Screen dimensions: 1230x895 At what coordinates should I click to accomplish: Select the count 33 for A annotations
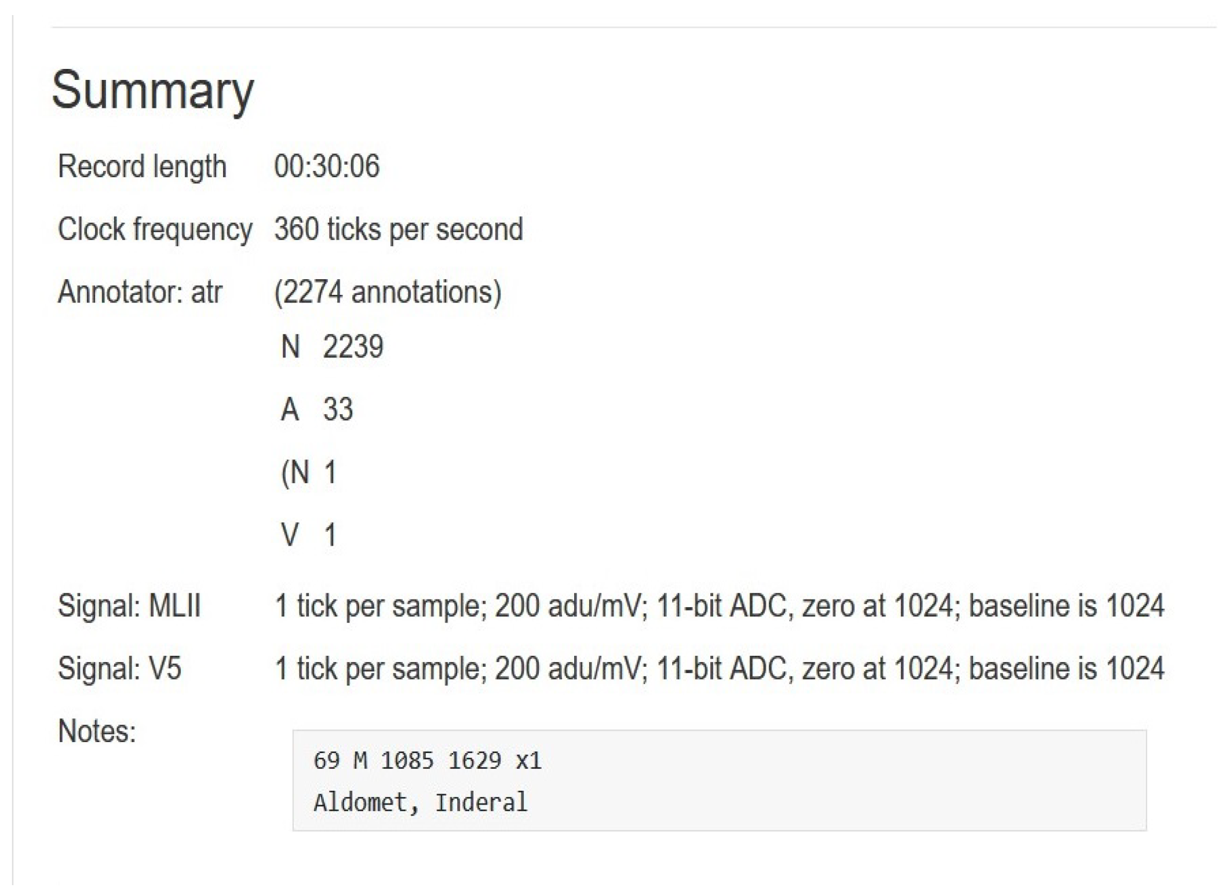tap(338, 410)
